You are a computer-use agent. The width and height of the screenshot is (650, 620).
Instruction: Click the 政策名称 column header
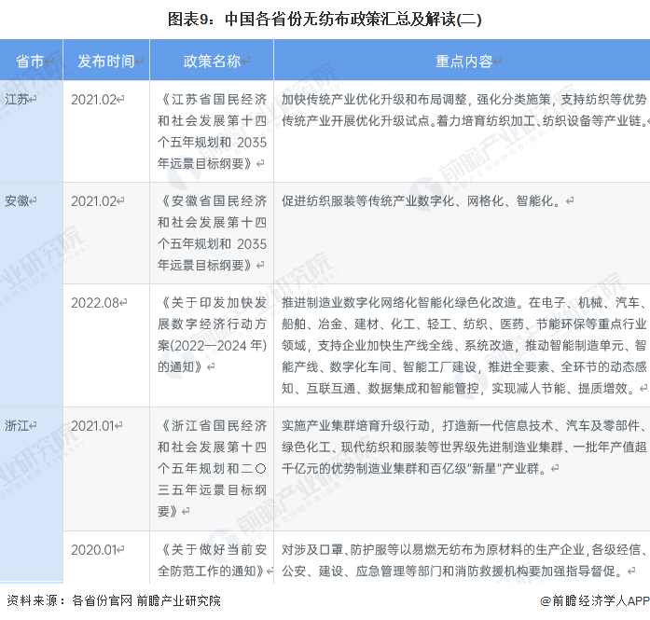[212, 61]
